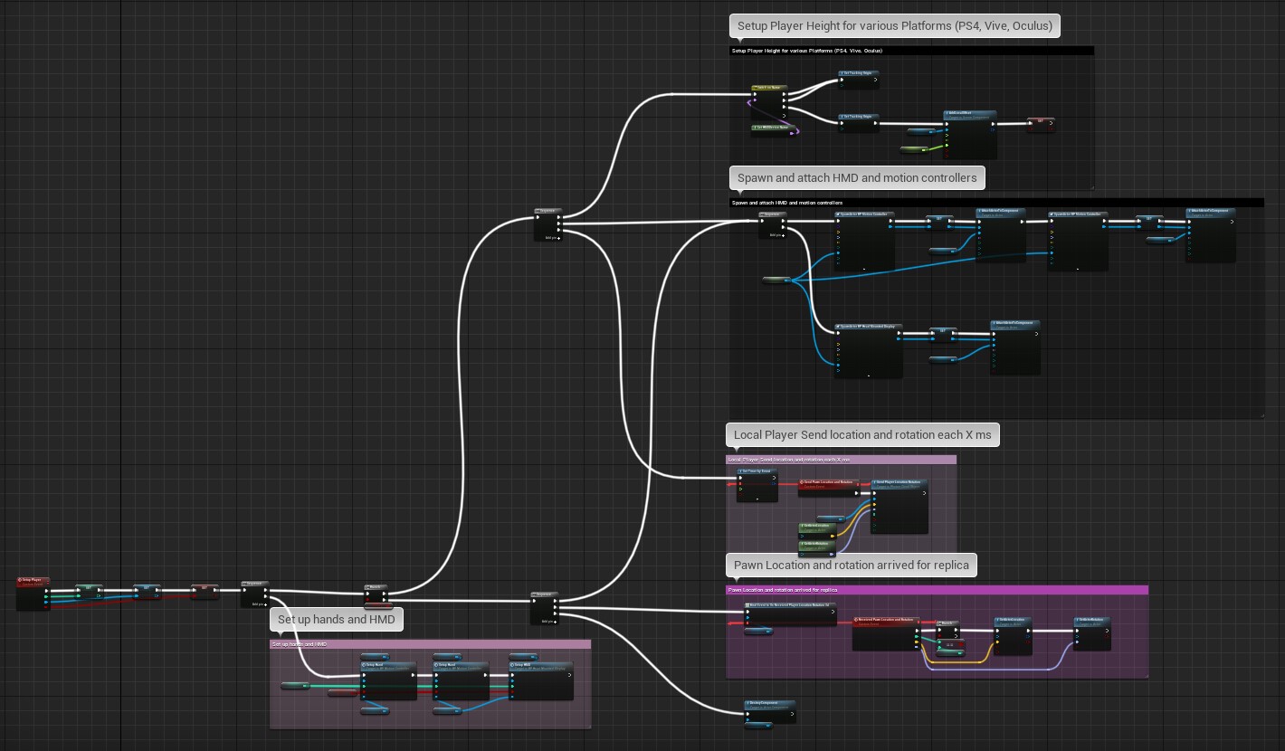Click Add pin on Sequence left of replica section

(548, 621)
